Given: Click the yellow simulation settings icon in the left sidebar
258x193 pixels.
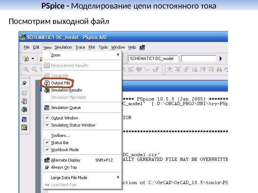Looking at the screenshot, I should click(24, 128).
